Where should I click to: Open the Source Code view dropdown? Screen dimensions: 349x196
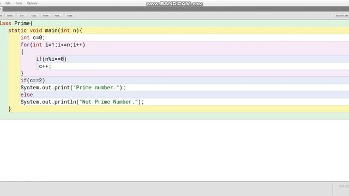tap(342, 16)
